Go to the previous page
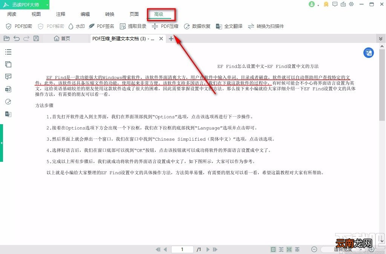Viewport: 386px width, 254px height. point(165,249)
